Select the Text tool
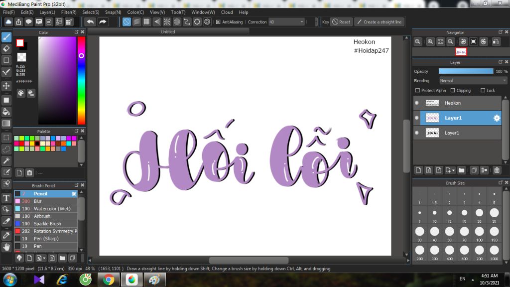Viewport: 510px width, 287px height. (x=6, y=198)
